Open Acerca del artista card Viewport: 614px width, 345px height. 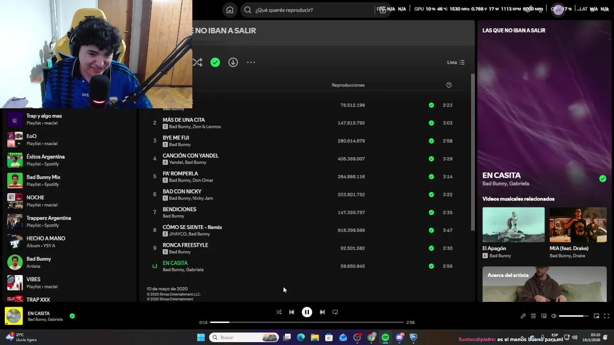pyautogui.click(x=544, y=284)
